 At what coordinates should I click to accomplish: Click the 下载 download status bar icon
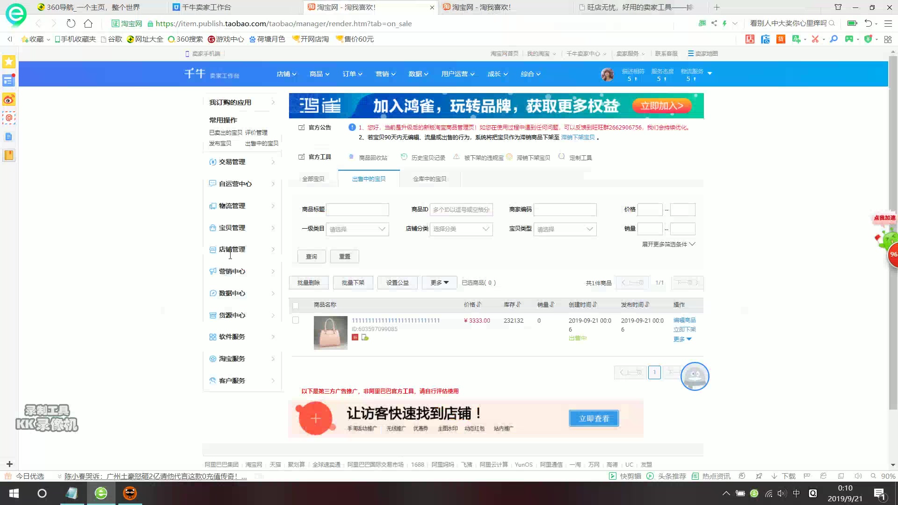click(x=783, y=476)
